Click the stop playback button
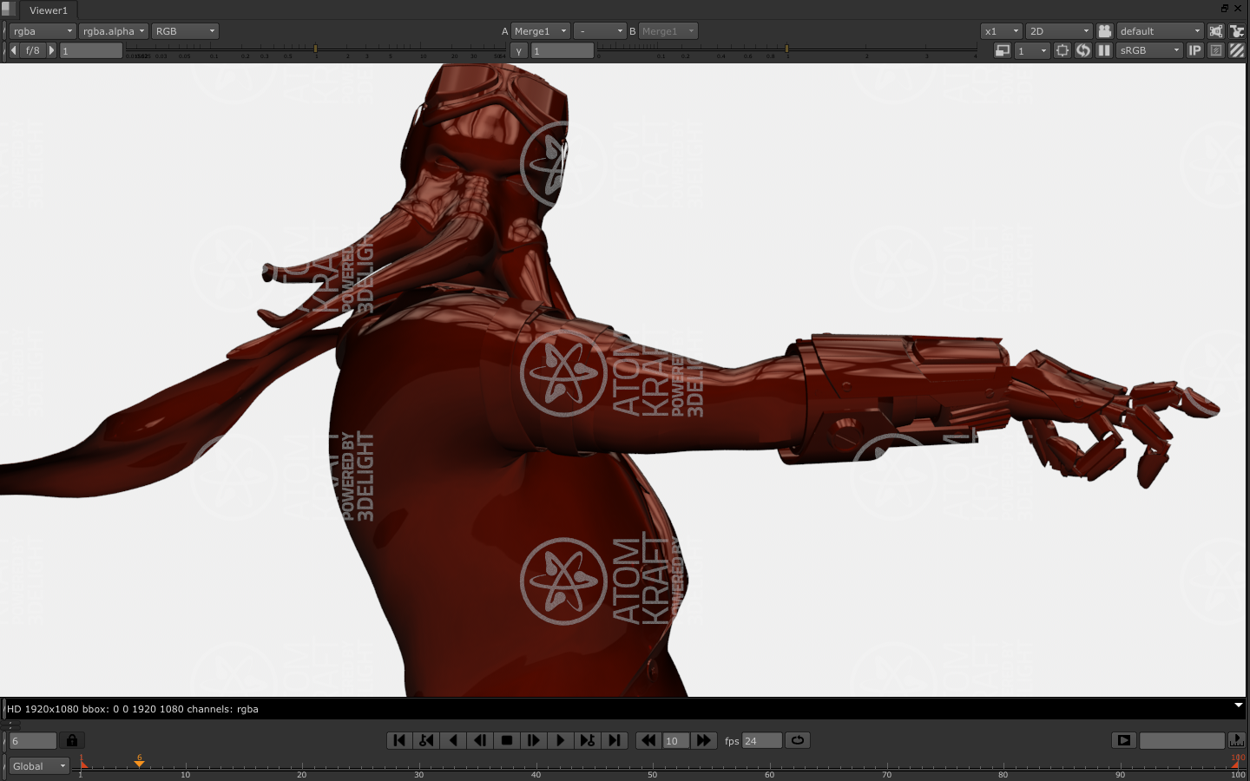This screenshot has height=781, width=1250. pyautogui.click(x=507, y=740)
